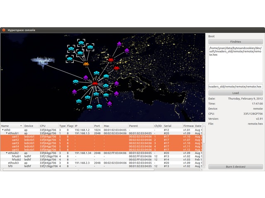Image resolution: width=265 pixels, height=198 pixels.
Task: Collapse the eth0 tree node
Action: coord(2,130)
